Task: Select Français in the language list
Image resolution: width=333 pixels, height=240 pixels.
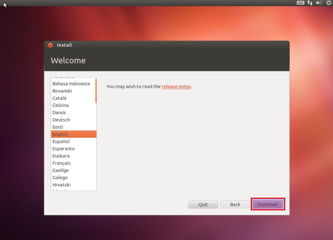Action: click(74, 163)
